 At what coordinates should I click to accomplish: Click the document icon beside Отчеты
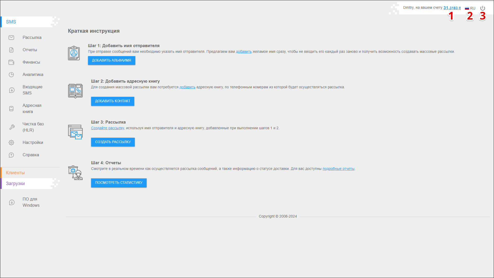11,50
